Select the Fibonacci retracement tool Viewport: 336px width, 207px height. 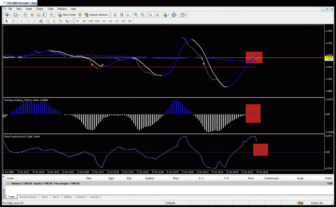[47, 21]
